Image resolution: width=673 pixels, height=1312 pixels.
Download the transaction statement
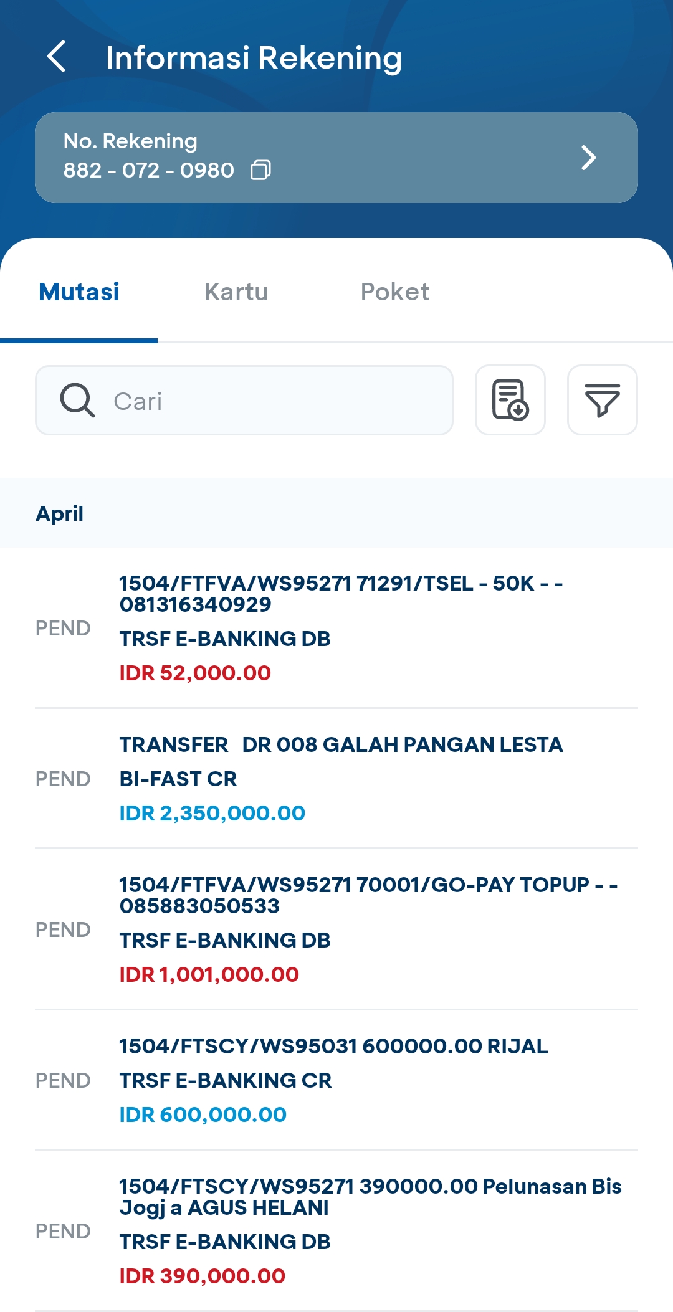[x=510, y=400]
